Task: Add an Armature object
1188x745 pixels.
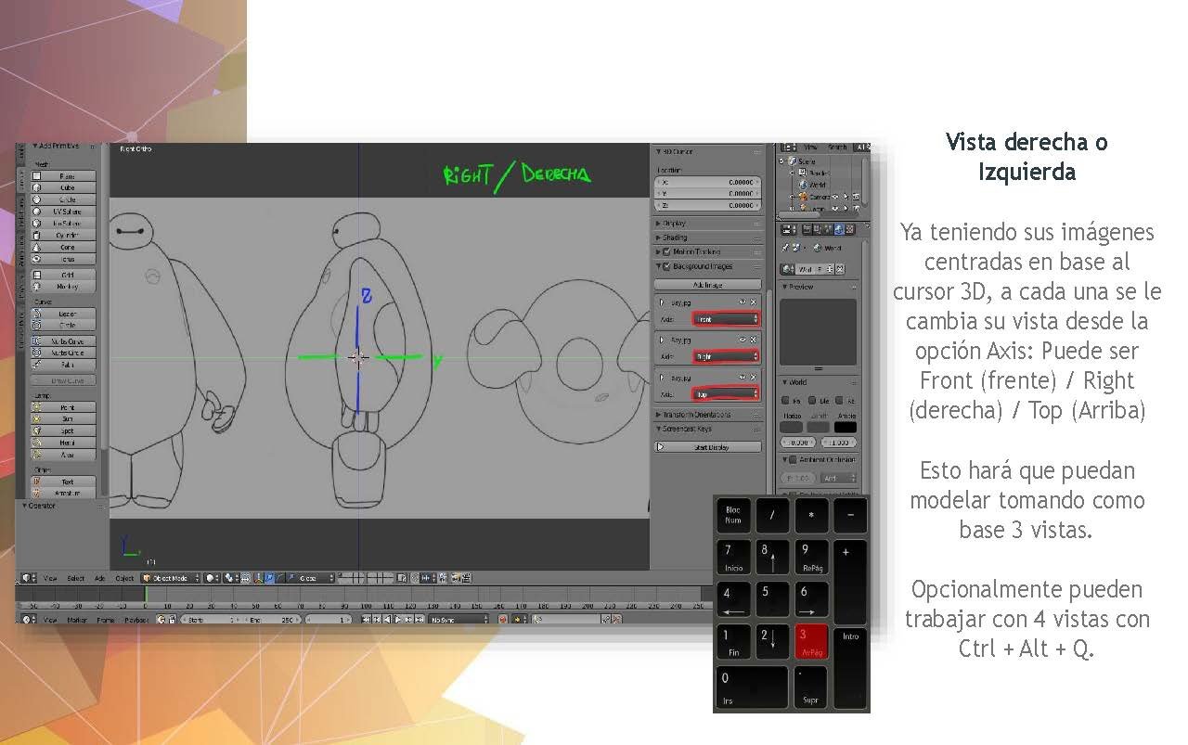Action: [63, 494]
